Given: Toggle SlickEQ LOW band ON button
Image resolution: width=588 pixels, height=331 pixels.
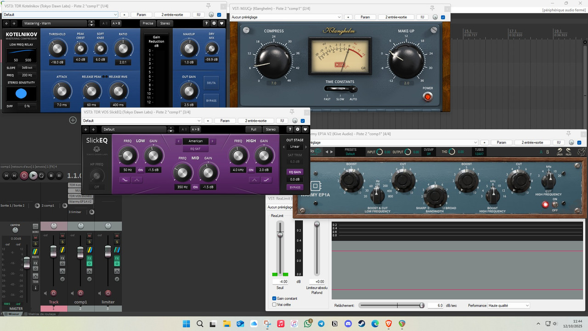Looking at the screenshot, I should [141, 170].
